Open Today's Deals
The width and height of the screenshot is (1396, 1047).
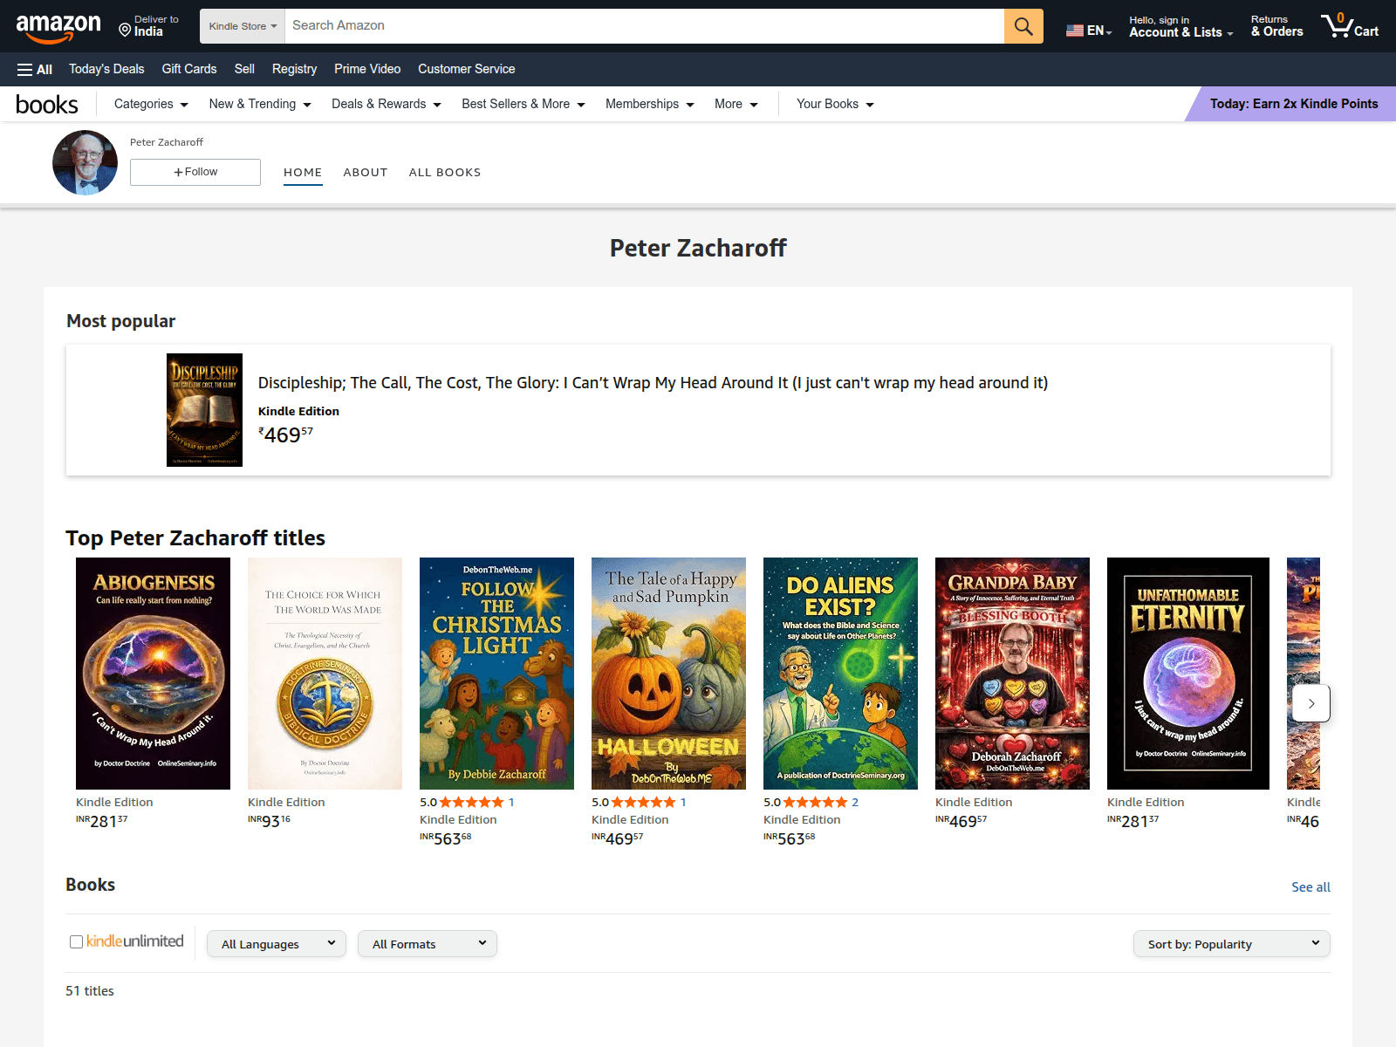(x=106, y=69)
